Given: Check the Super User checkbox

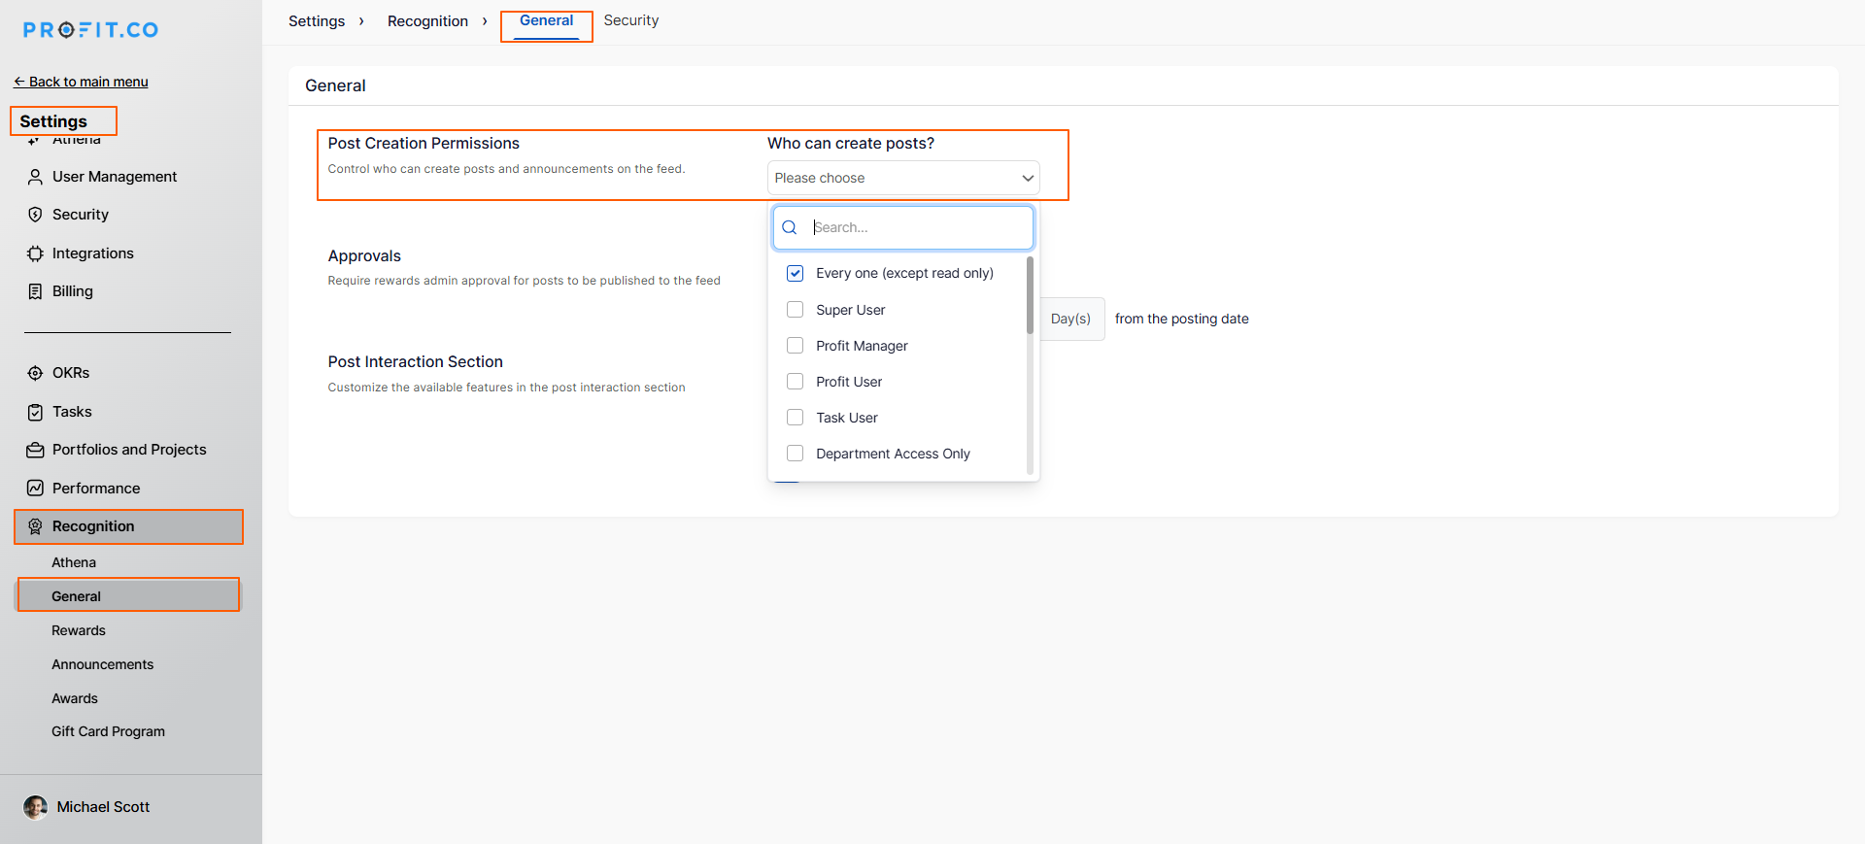Looking at the screenshot, I should [x=795, y=310].
